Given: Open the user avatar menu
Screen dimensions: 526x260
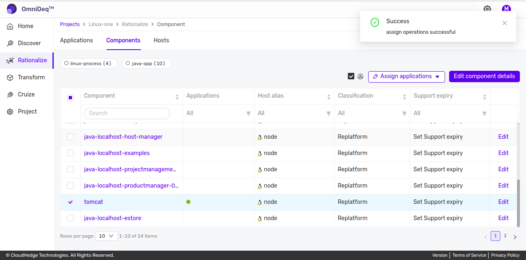Looking at the screenshot, I should (x=506, y=9).
